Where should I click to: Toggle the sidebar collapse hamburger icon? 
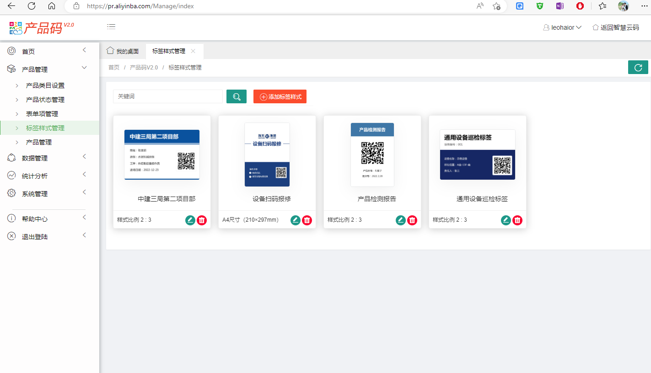click(111, 27)
